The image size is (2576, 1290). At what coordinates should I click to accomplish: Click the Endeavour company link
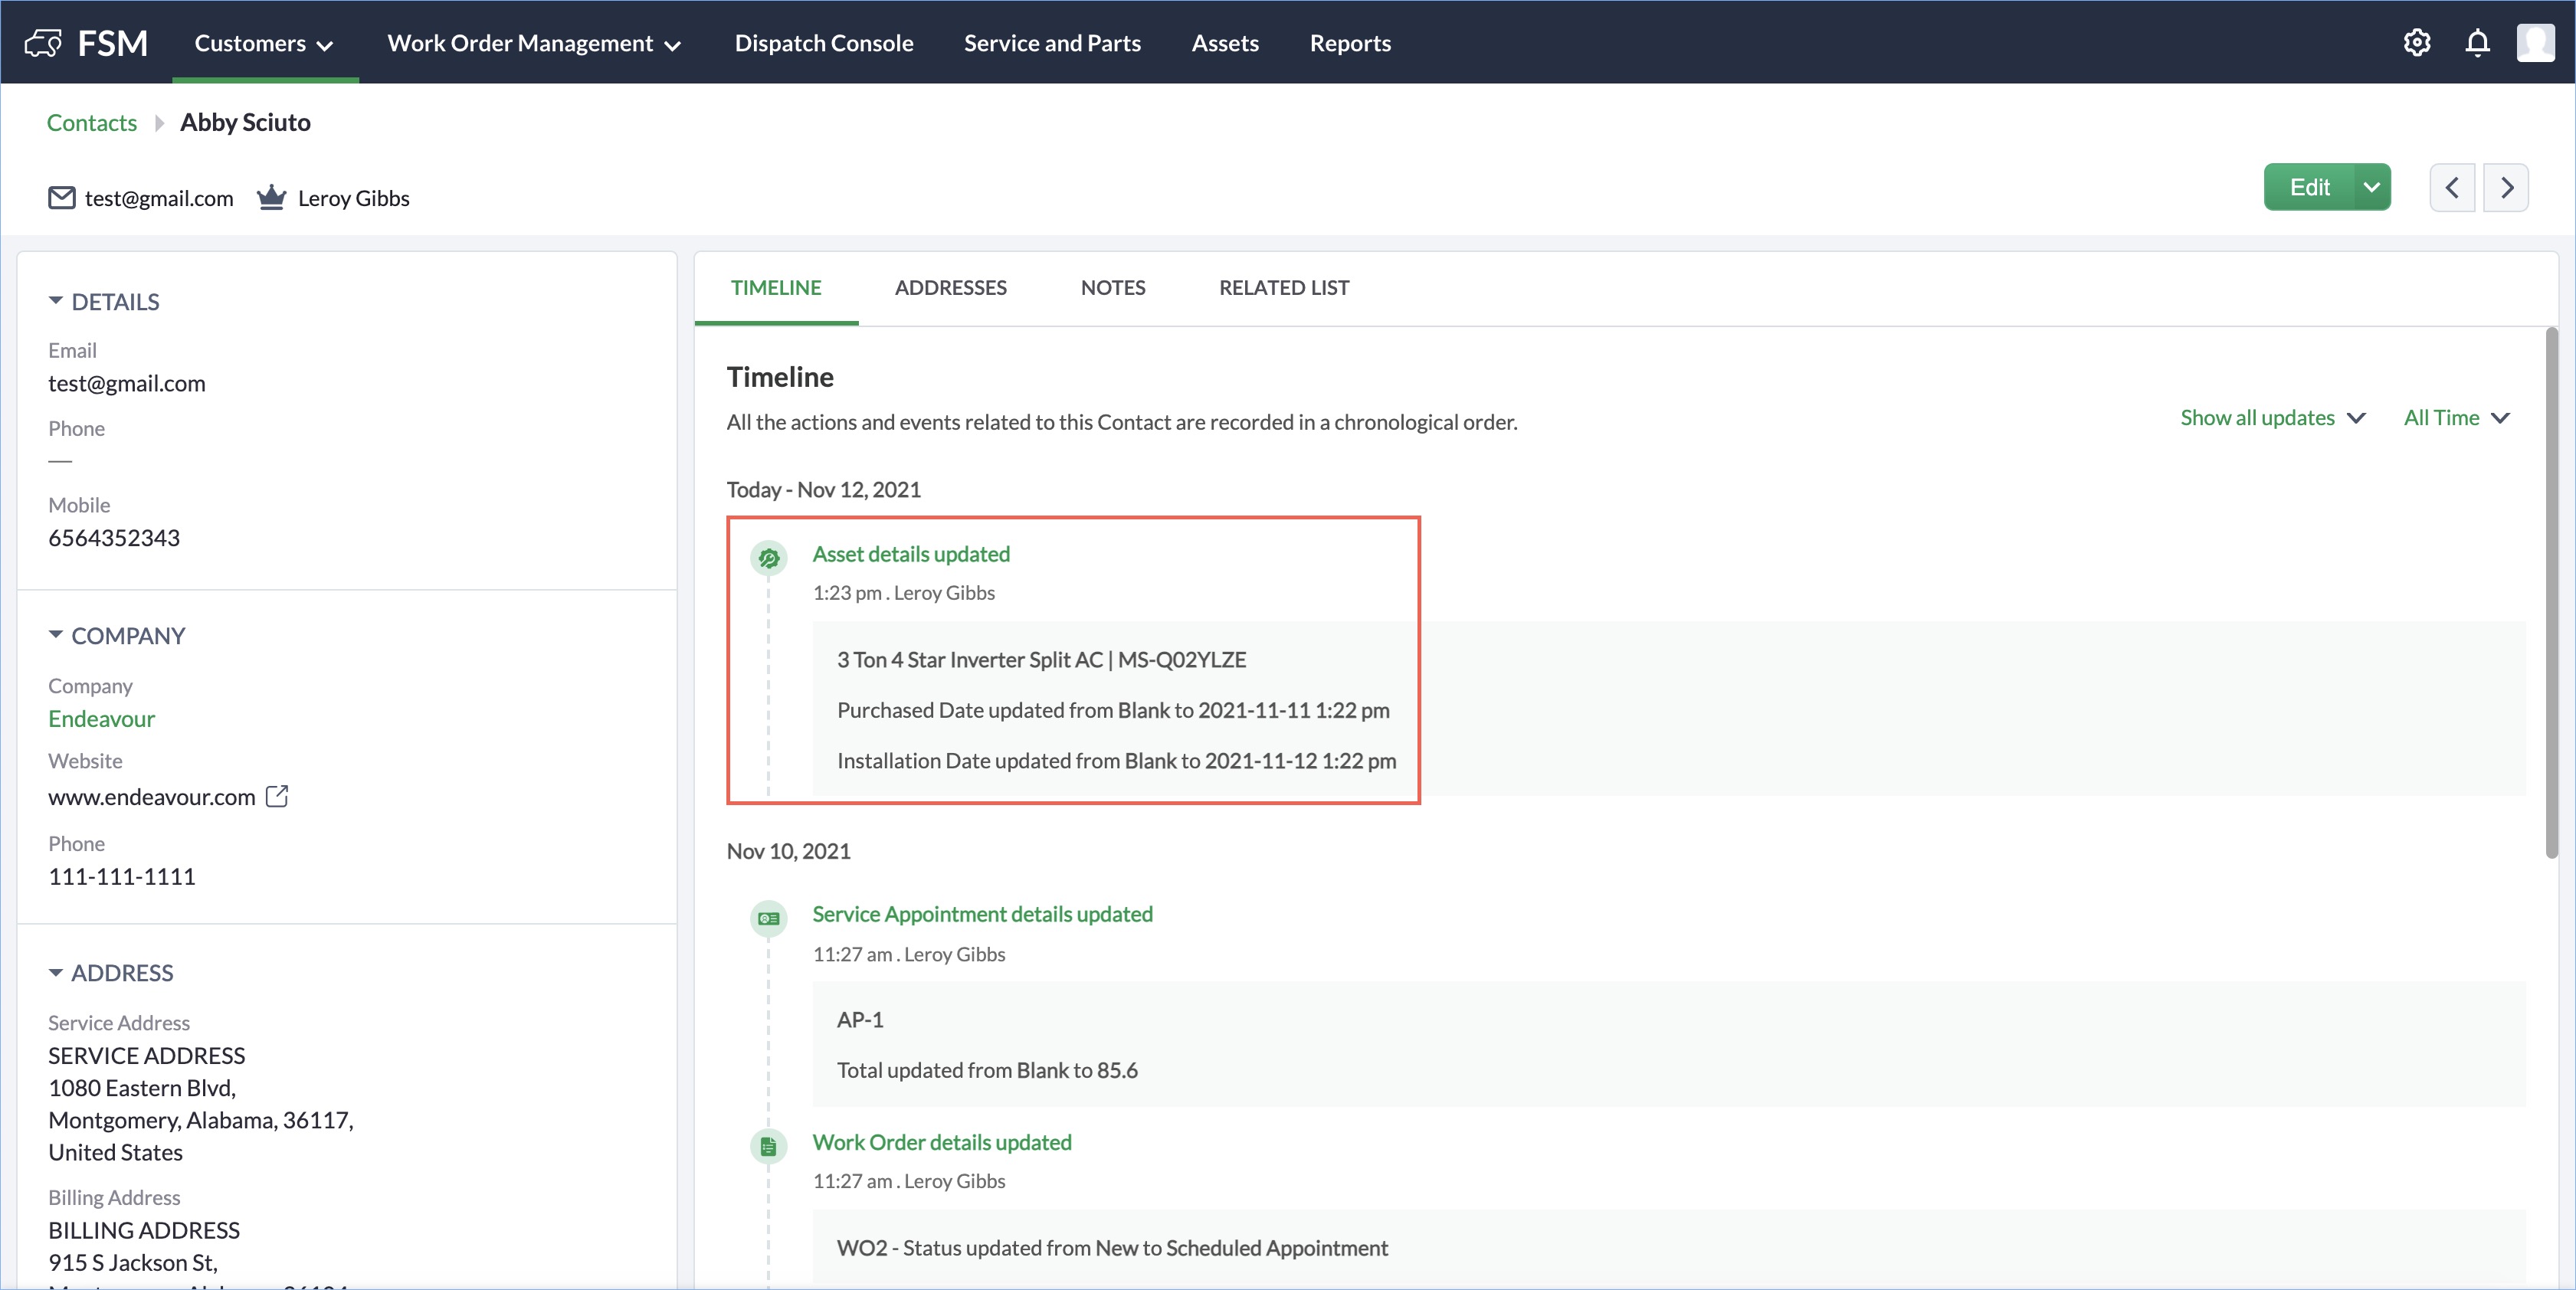(102, 718)
